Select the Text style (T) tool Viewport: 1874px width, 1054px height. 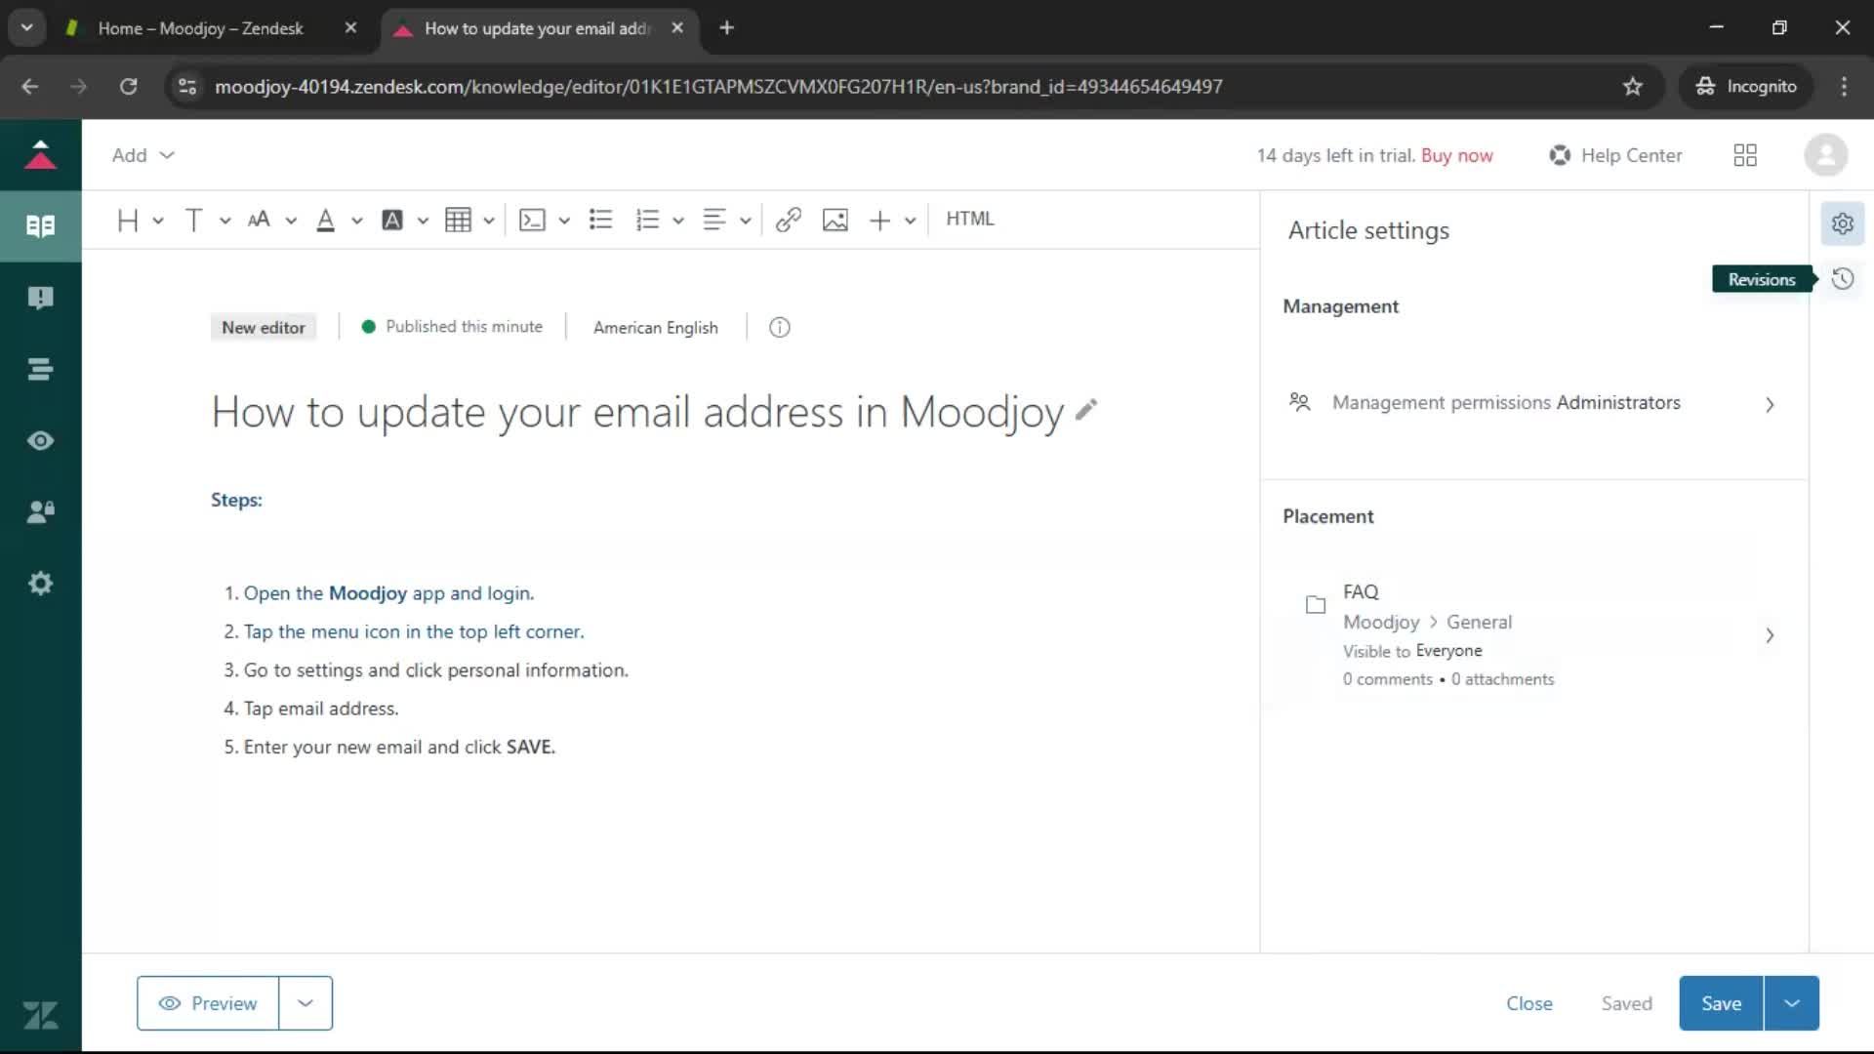pyautogui.click(x=193, y=220)
